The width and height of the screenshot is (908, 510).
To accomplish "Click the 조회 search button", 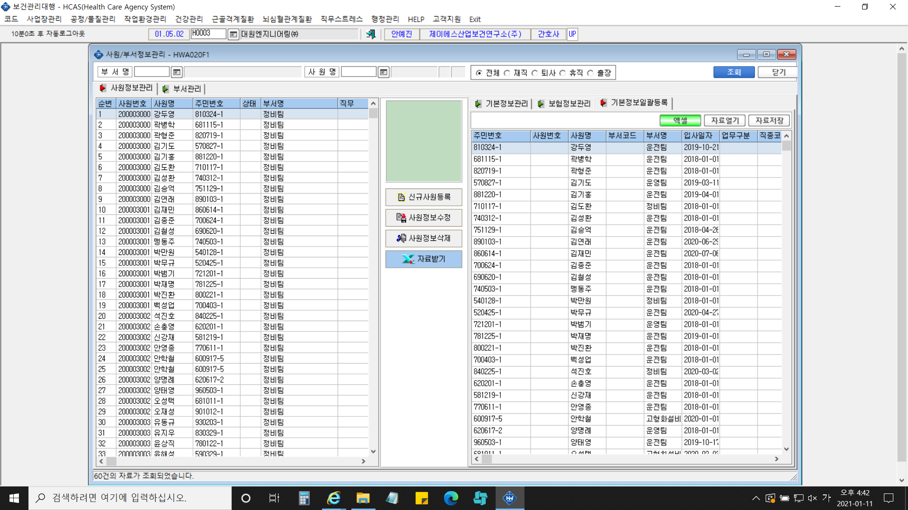I will pos(734,72).
